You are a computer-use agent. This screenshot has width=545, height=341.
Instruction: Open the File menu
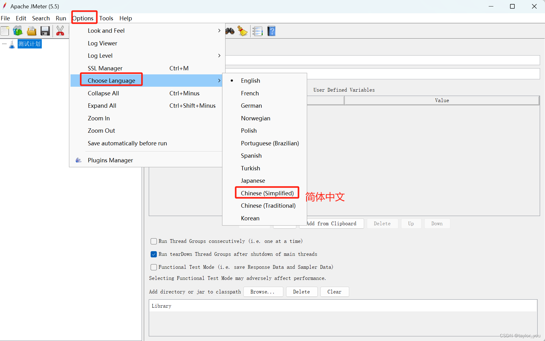(x=5, y=18)
